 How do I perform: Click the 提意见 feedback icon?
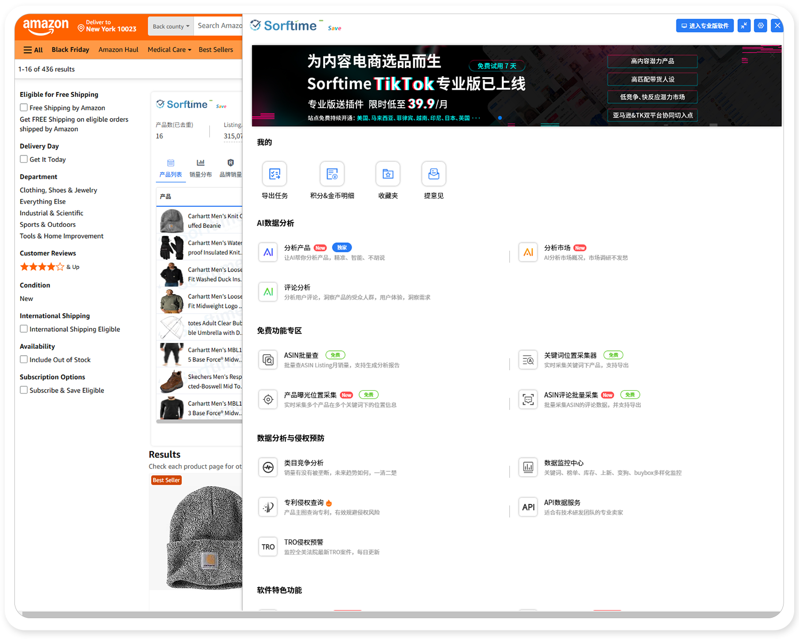click(434, 174)
